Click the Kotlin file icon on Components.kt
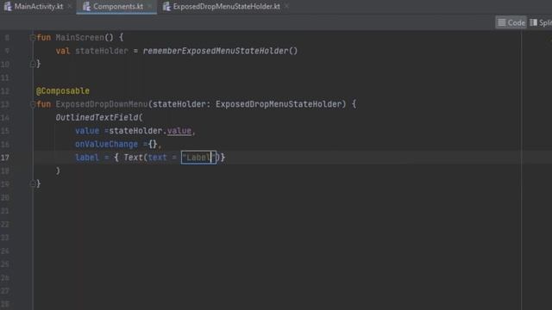 click(x=86, y=6)
